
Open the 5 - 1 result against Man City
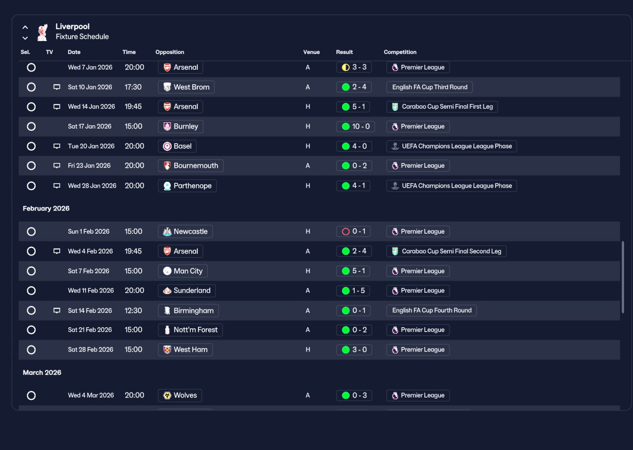(354, 271)
